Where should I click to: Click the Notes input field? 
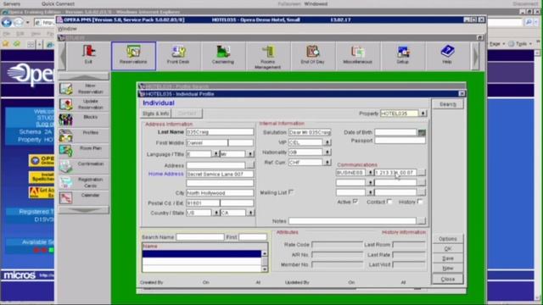coord(352,220)
